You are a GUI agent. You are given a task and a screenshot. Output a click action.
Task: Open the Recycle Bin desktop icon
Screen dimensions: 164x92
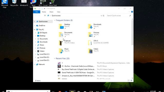pos(14,3)
